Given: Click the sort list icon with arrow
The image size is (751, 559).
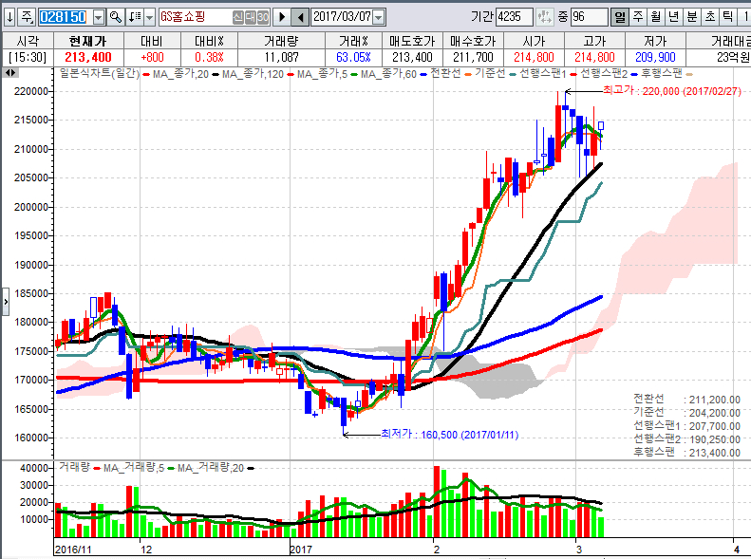Looking at the screenshot, I should (134, 17).
